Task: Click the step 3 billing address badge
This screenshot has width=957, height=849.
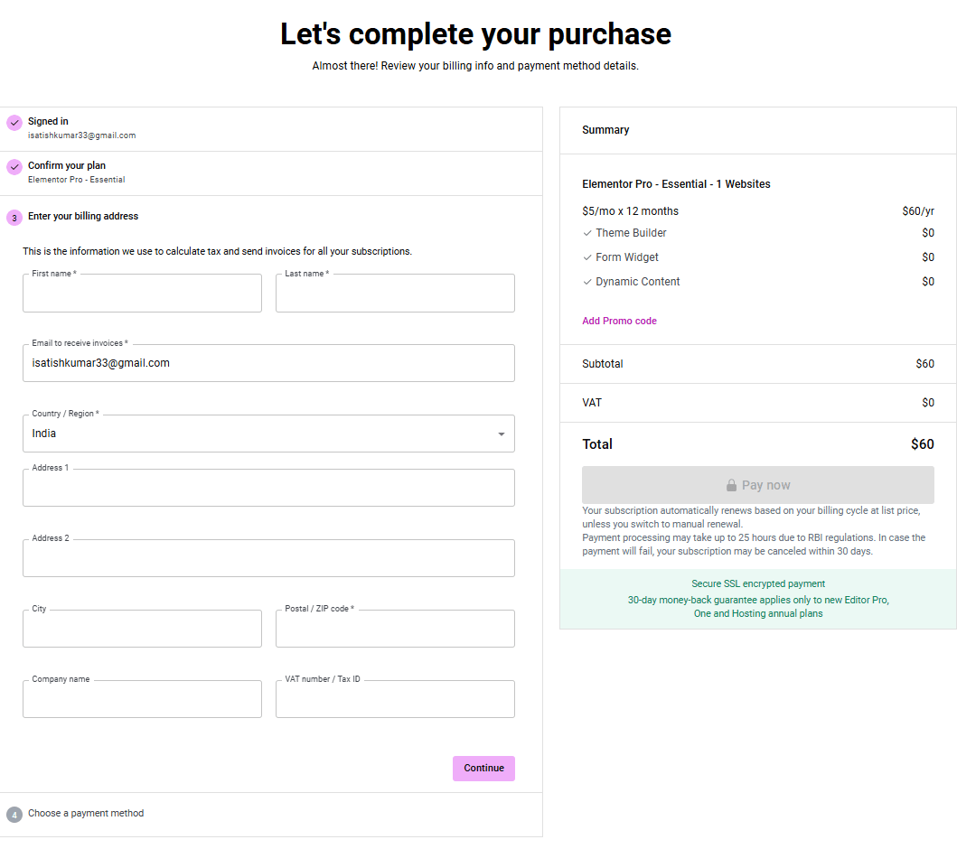Action: pos(14,218)
